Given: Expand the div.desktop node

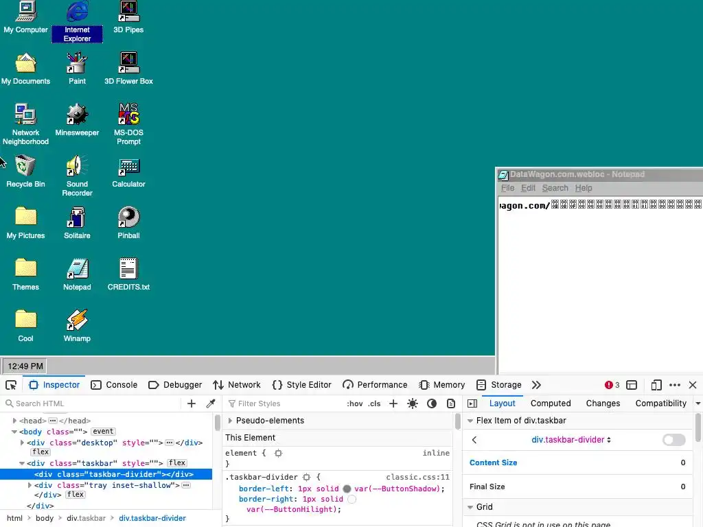Looking at the screenshot, I should tap(23, 443).
